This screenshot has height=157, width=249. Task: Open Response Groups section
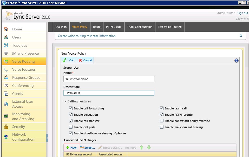24,77
